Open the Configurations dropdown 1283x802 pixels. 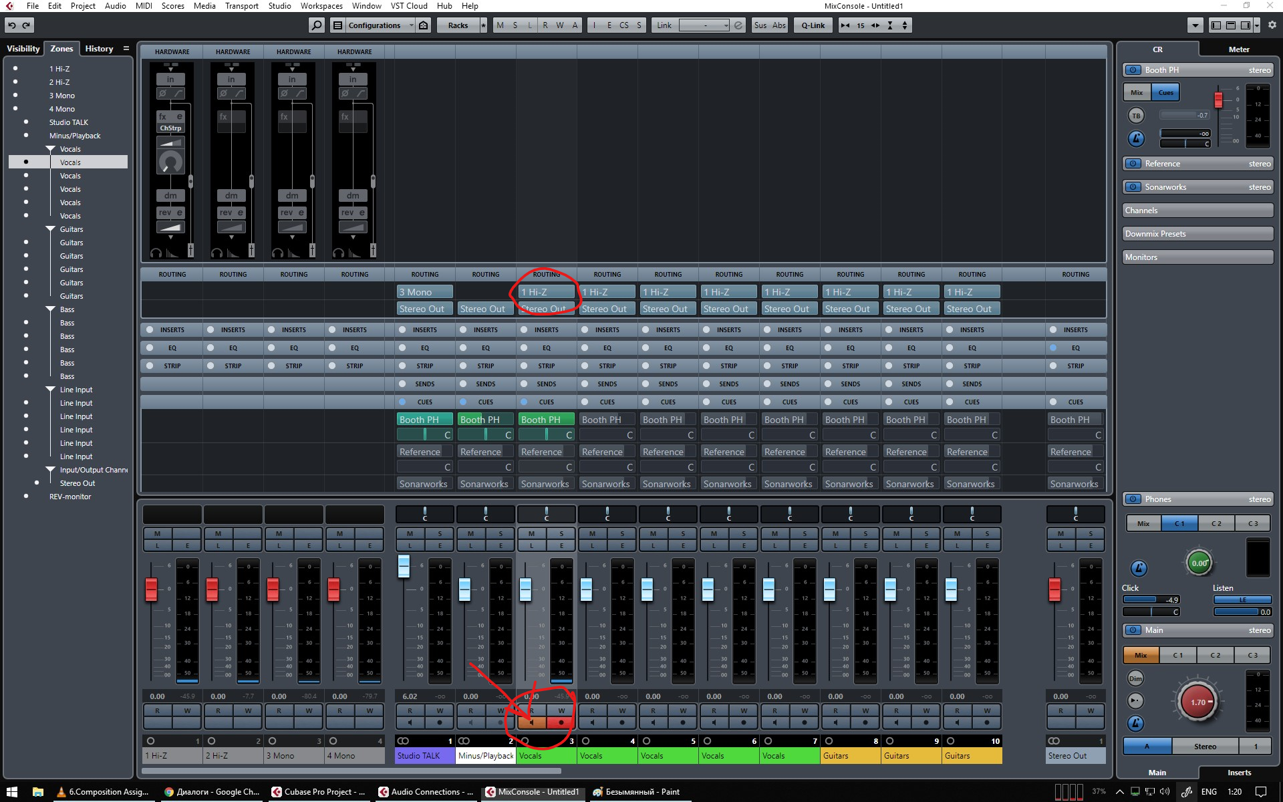pyautogui.click(x=374, y=25)
